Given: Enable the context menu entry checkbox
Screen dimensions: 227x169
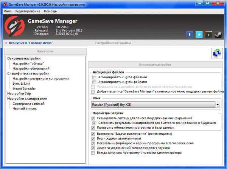Looking at the screenshot, I should click(x=93, y=91).
